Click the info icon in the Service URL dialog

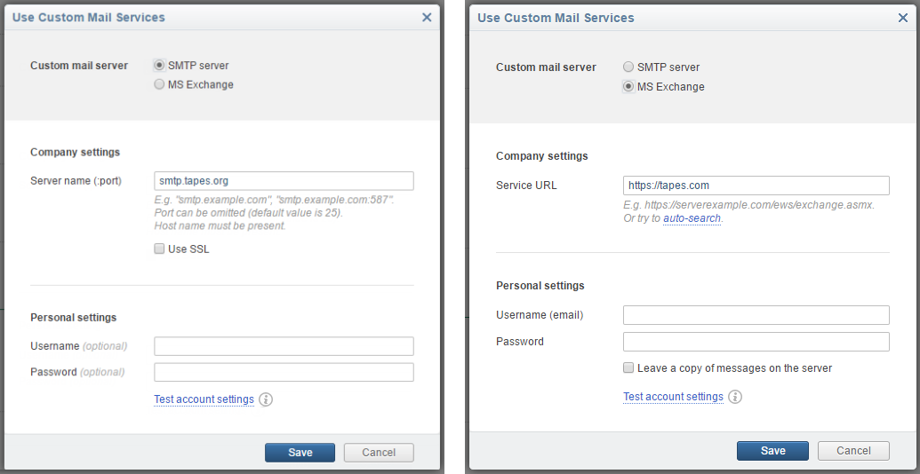tap(735, 397)
